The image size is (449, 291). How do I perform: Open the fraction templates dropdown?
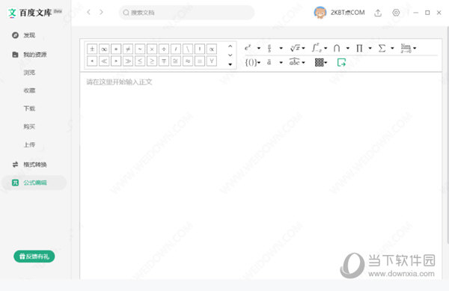(x=275, y=48)
